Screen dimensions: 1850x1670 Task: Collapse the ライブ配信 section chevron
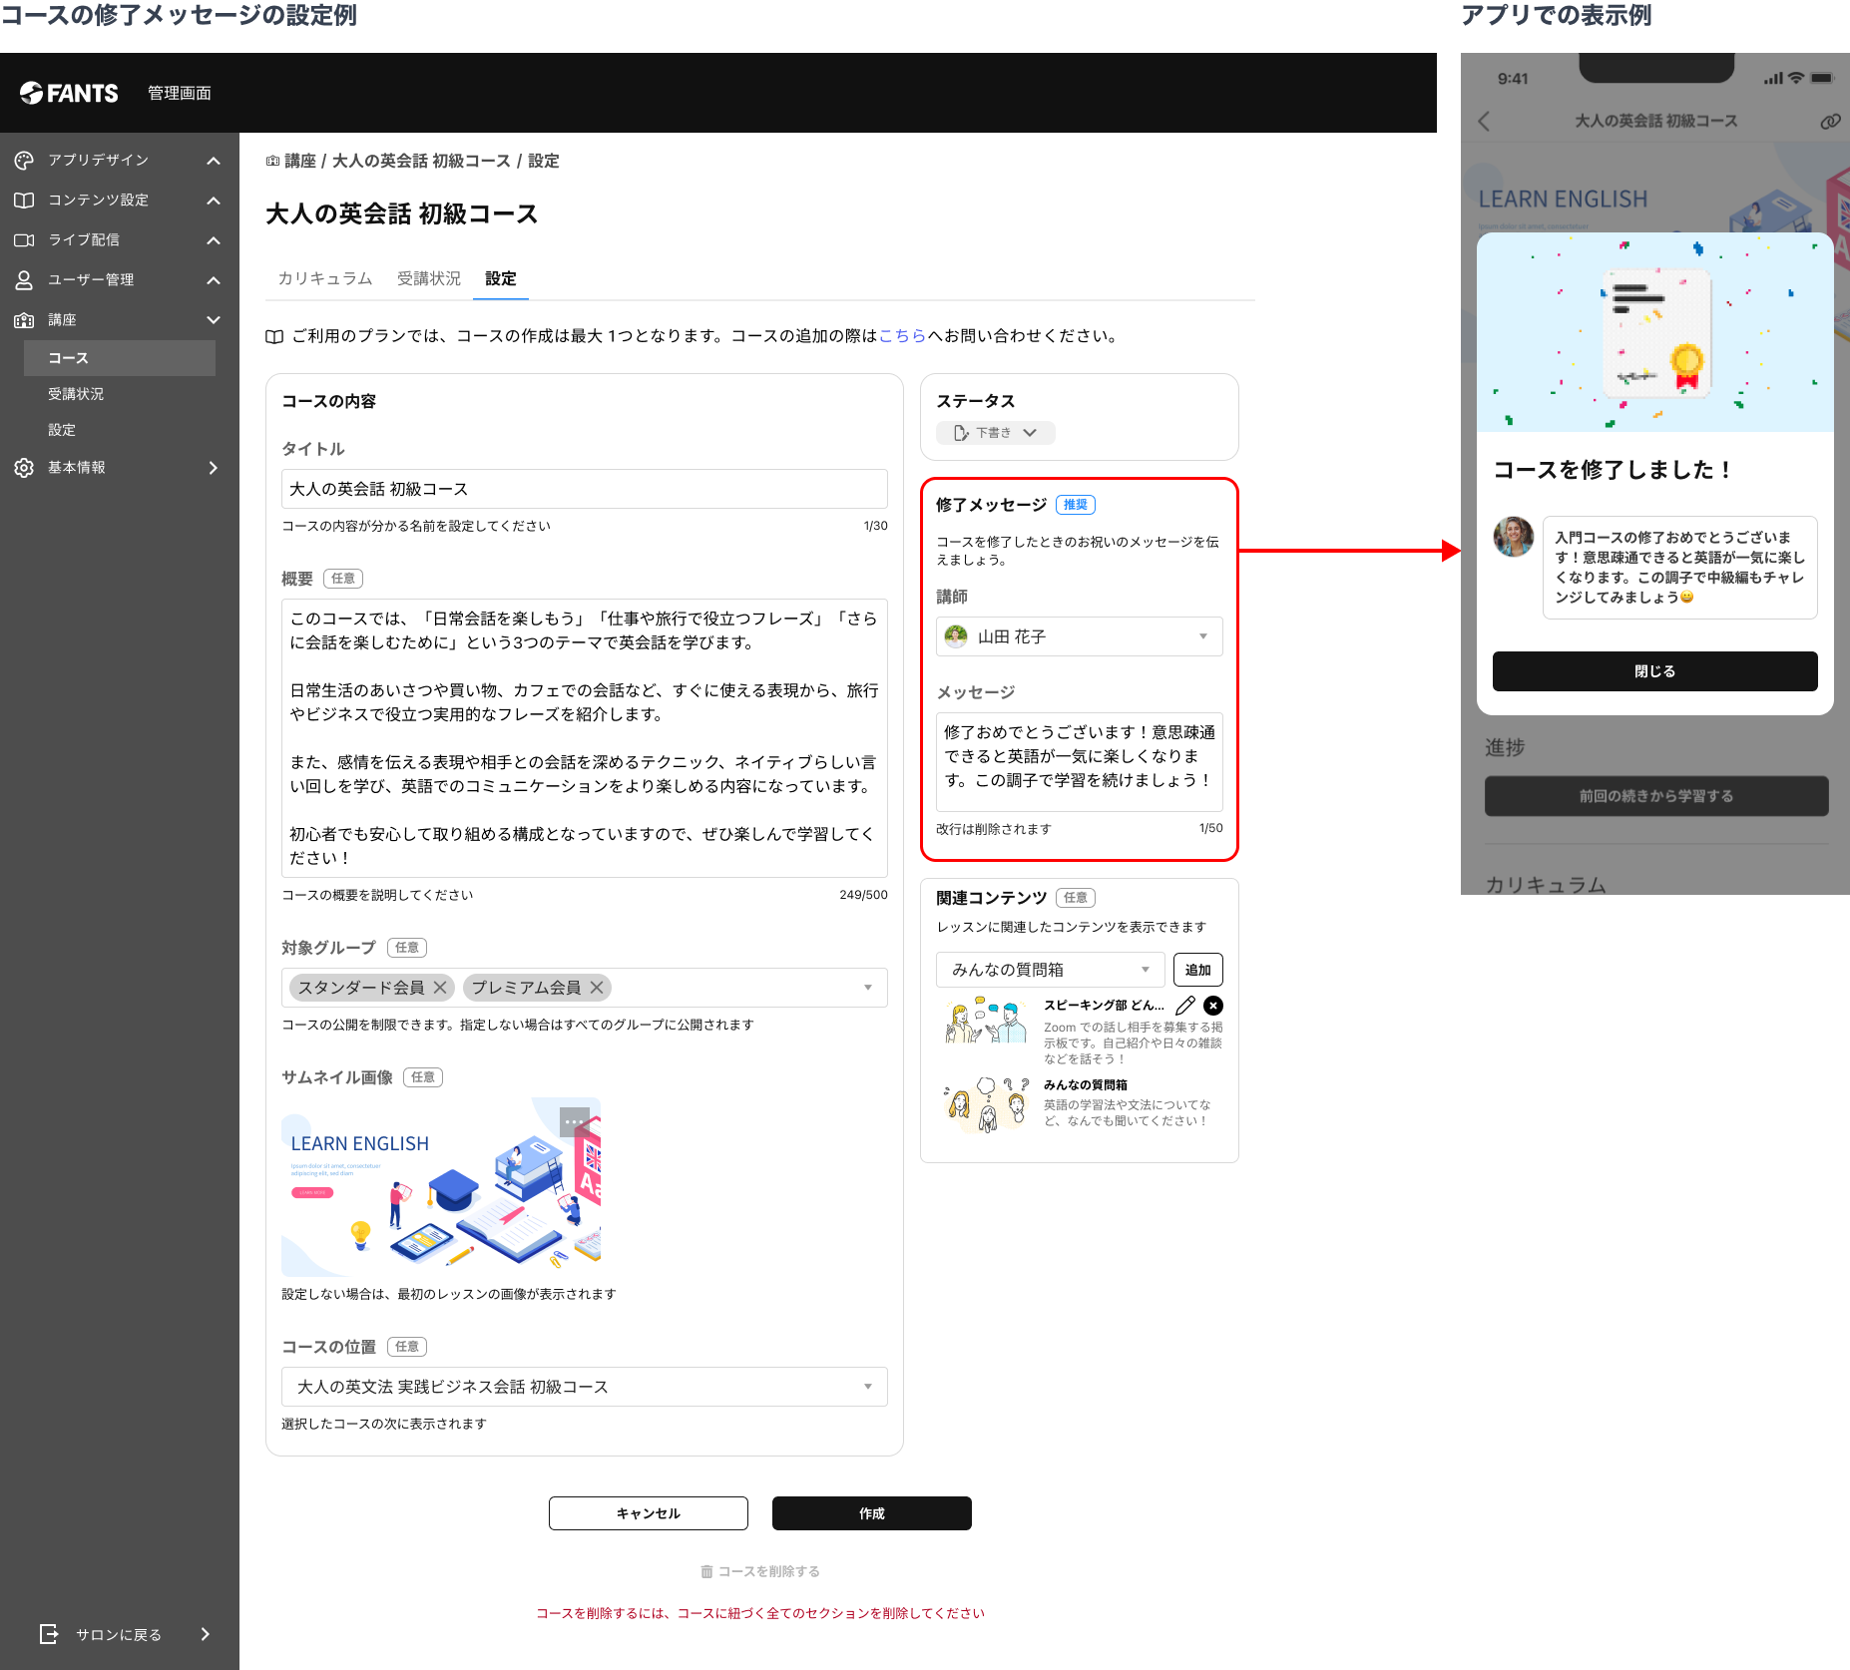click(214, 240)
